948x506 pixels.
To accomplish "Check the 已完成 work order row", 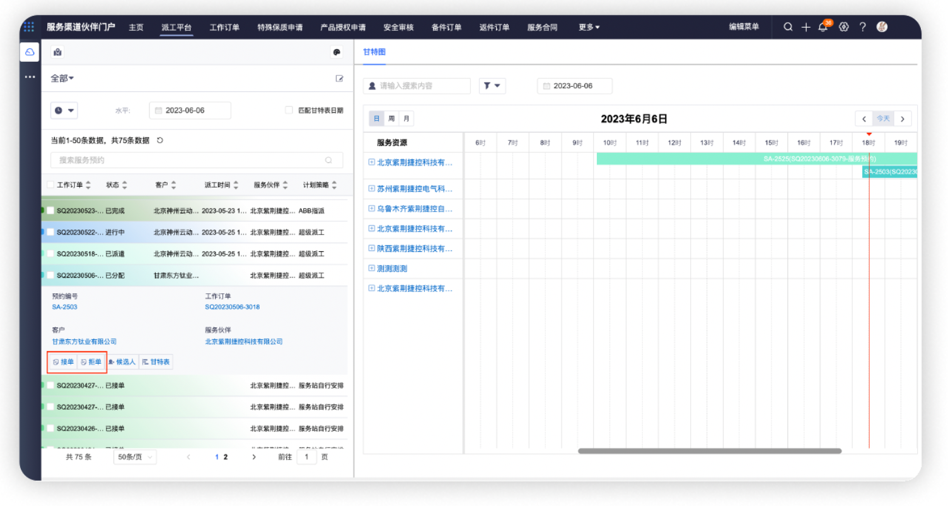I will click(50, 211).
